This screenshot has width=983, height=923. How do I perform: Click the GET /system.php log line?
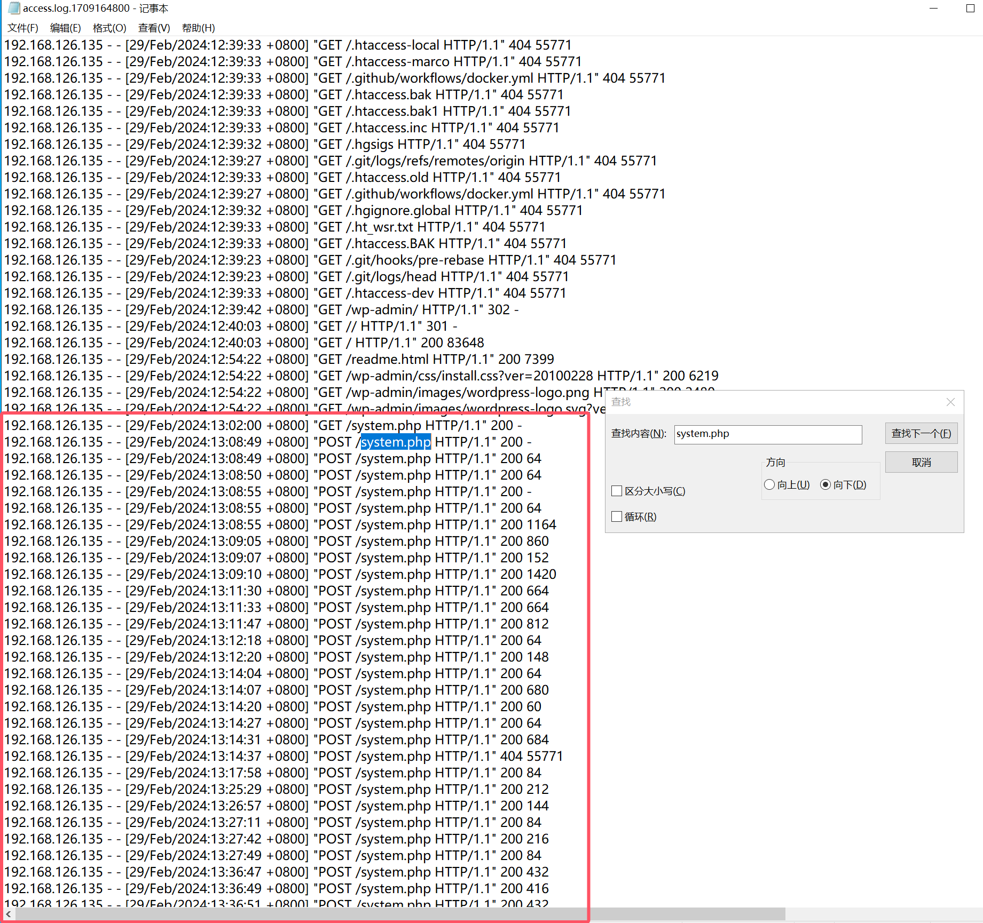pyautogui.click(x=263, y=426)
